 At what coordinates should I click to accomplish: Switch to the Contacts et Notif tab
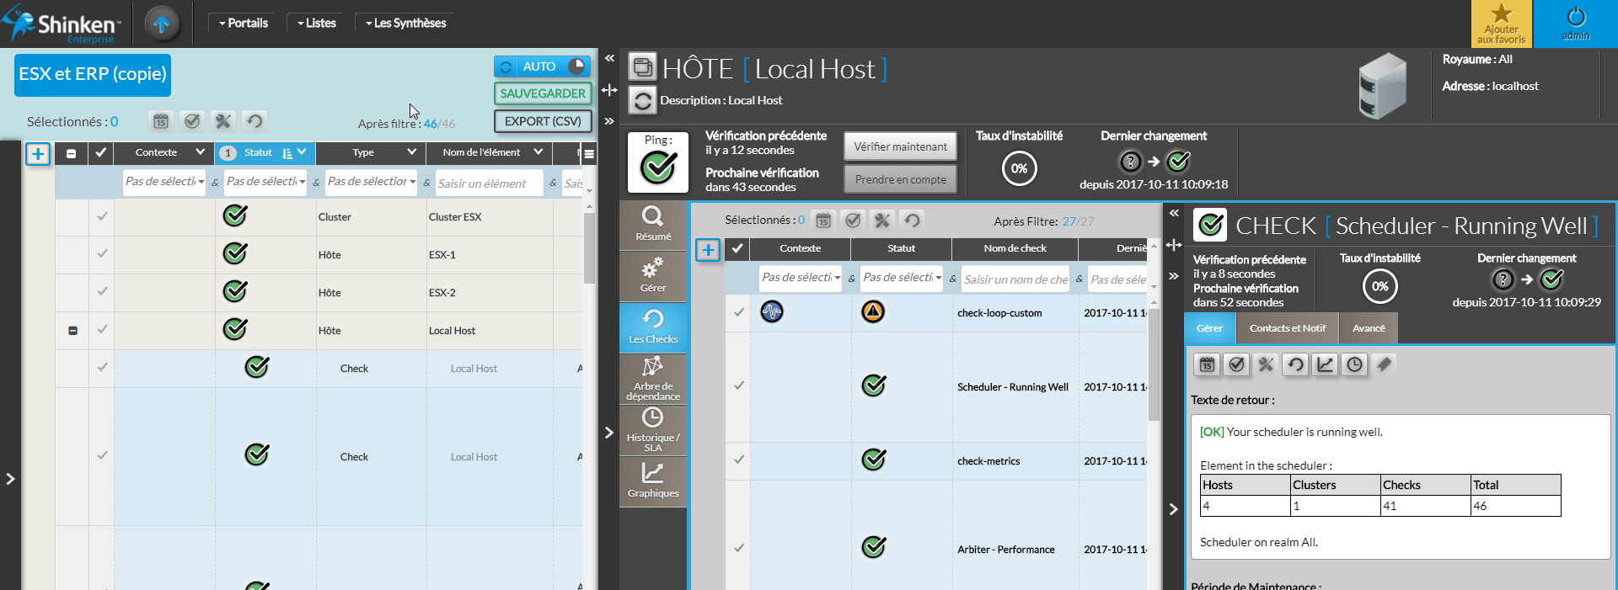click(x=1287, y=328)
